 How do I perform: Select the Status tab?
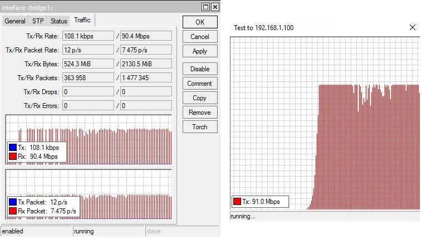pos(58,21)
